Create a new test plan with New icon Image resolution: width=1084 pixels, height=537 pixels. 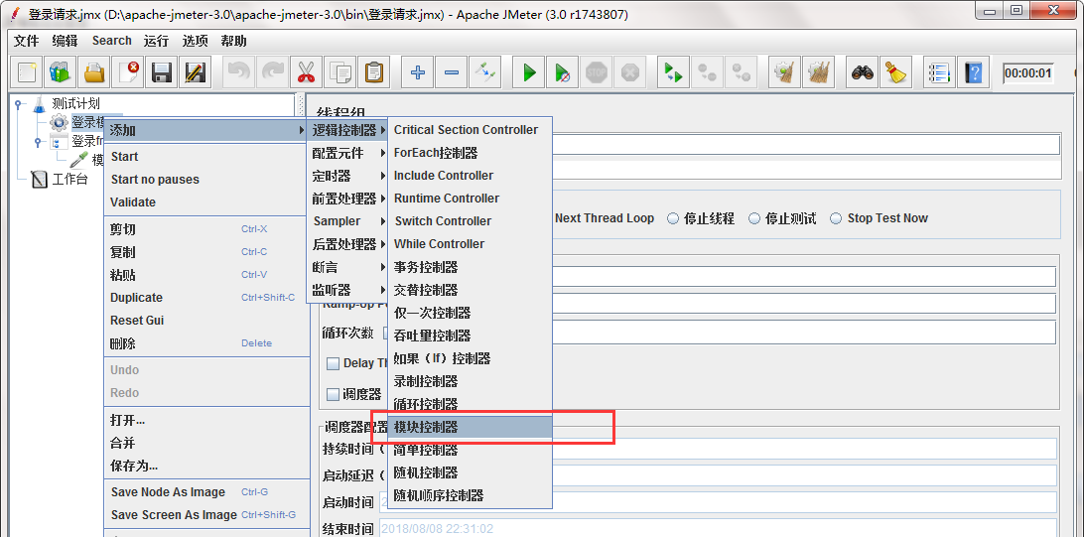(x=27, y=71)
